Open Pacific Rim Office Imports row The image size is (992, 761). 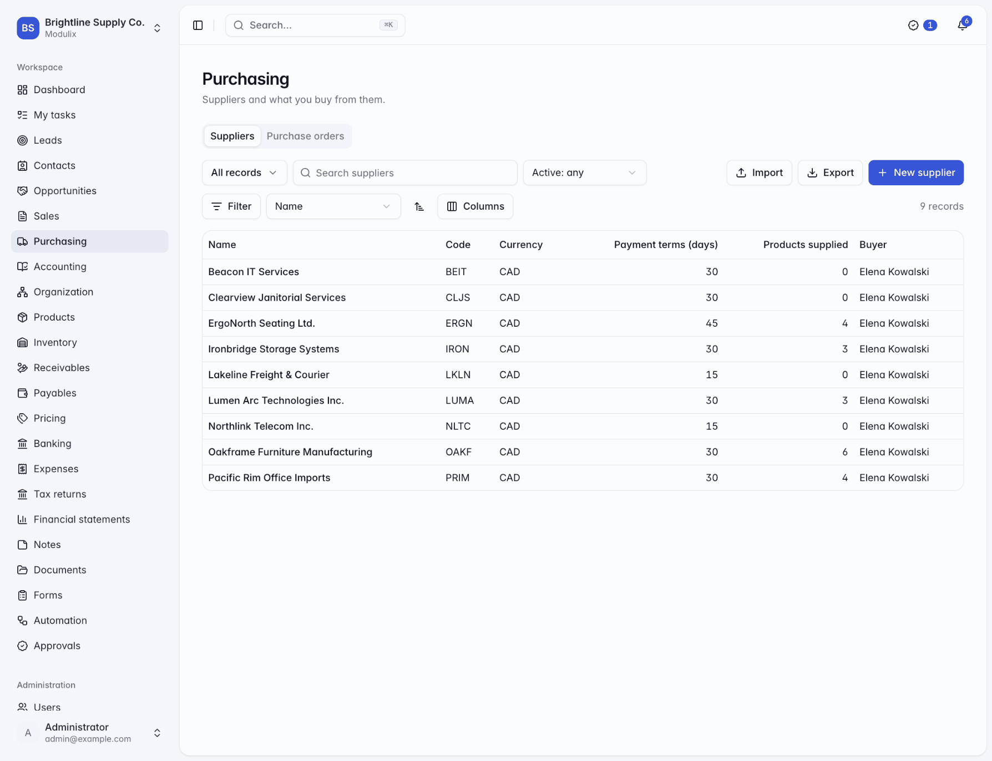583,478
